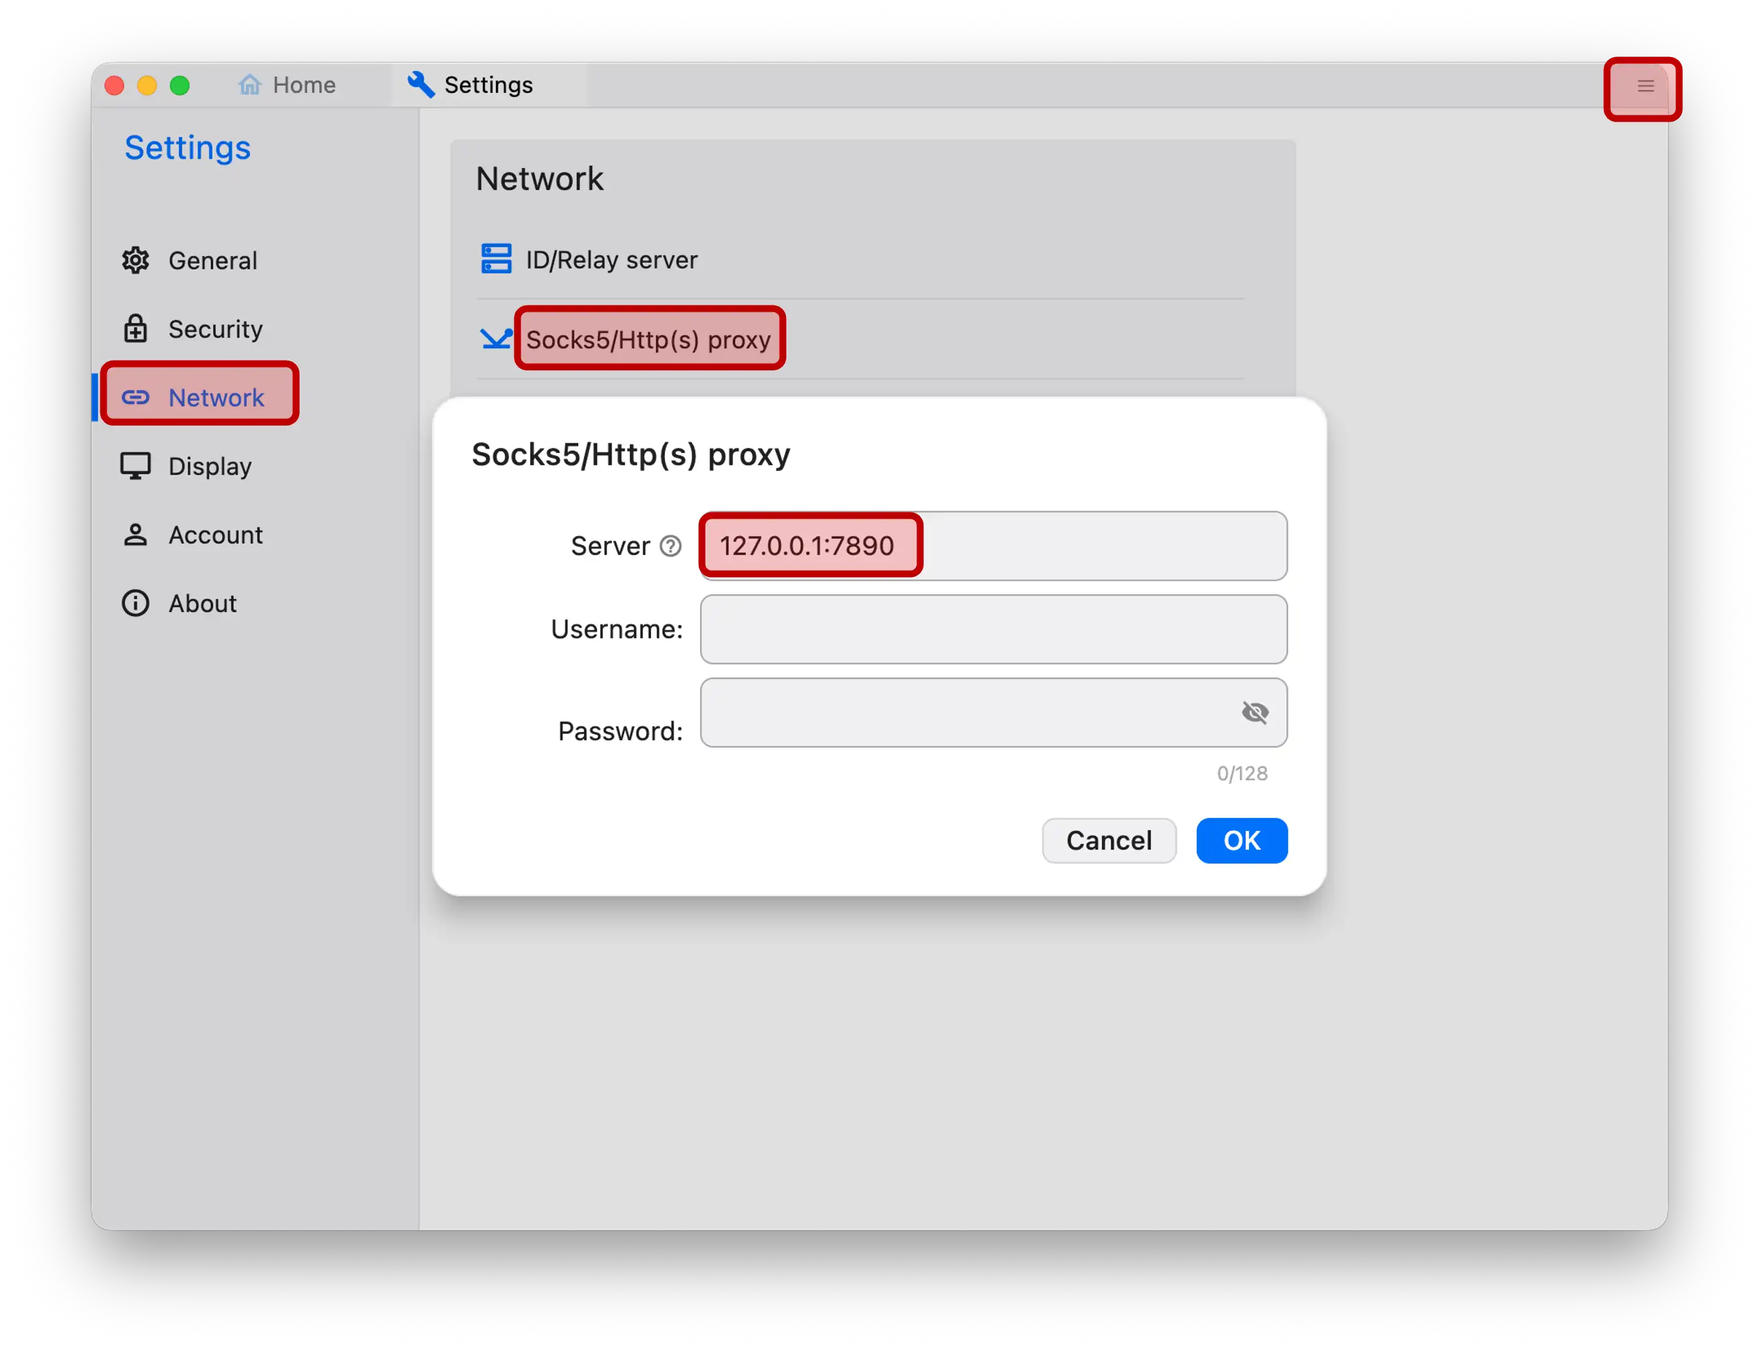Click the General gear icon in sidebar
This screenshot has height=1351, width=1762.
point(135,260)
